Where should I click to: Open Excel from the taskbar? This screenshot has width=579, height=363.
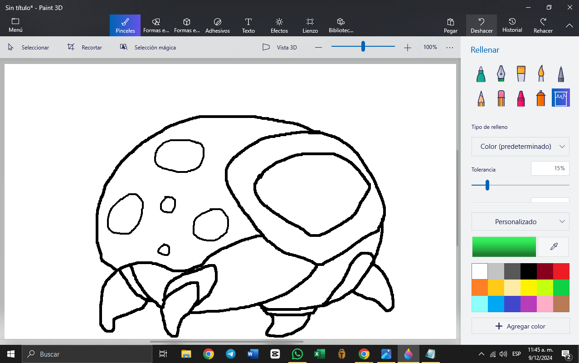pyautogui.click(x=319, y=354)
